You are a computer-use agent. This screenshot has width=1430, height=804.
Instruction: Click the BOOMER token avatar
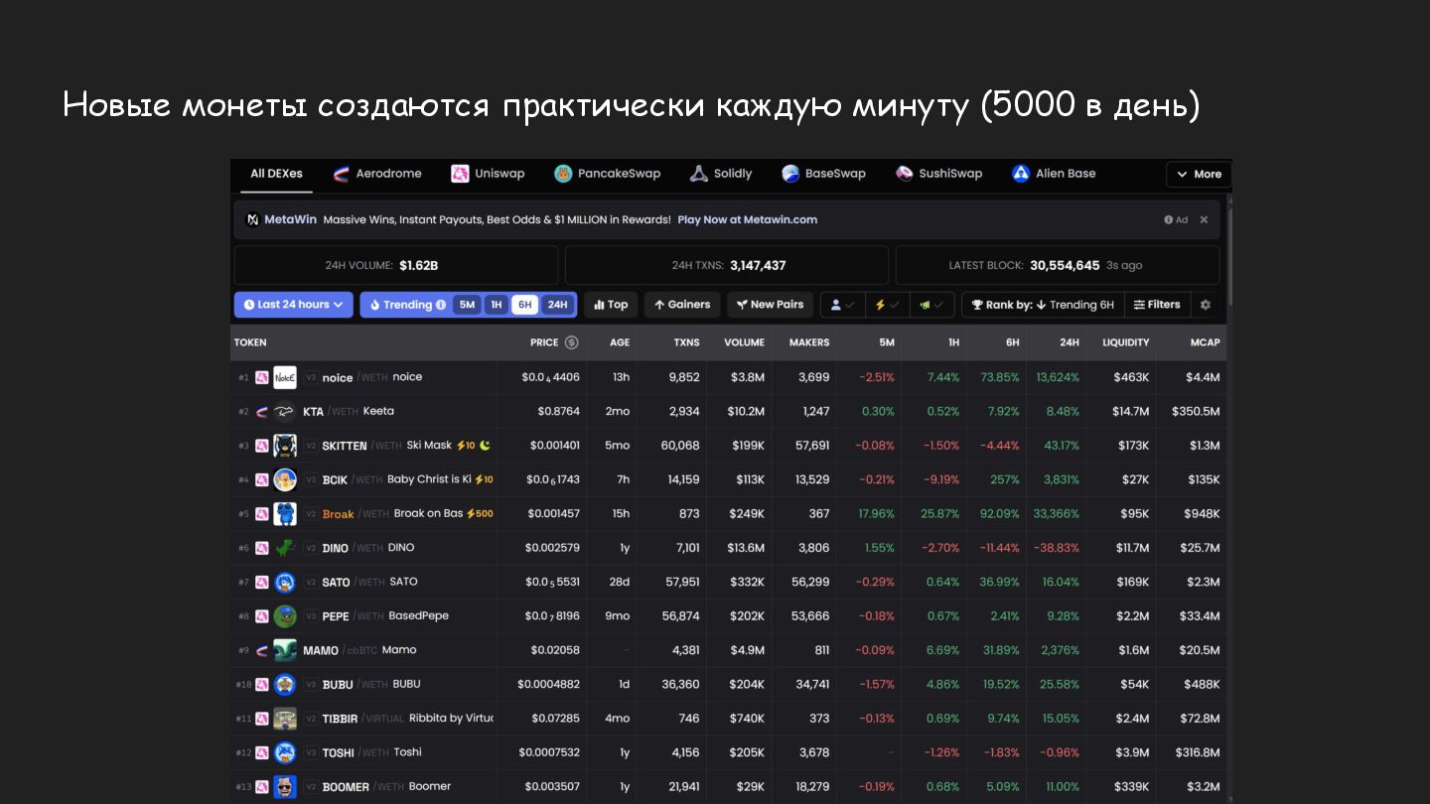tap(285, 787)
